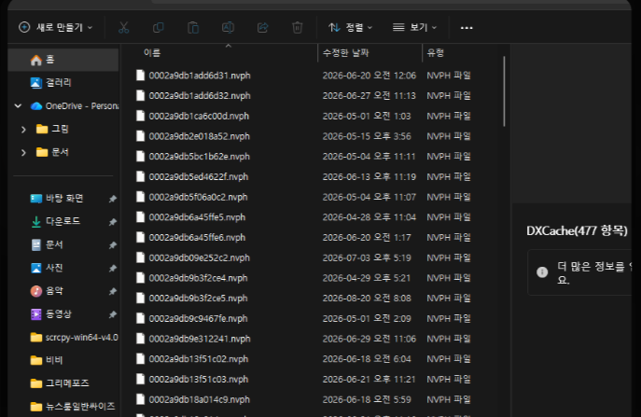Open the 그림 folder under OneDrive
The image size is (641, 417).
pyautogui.click(x=52, y=129)
